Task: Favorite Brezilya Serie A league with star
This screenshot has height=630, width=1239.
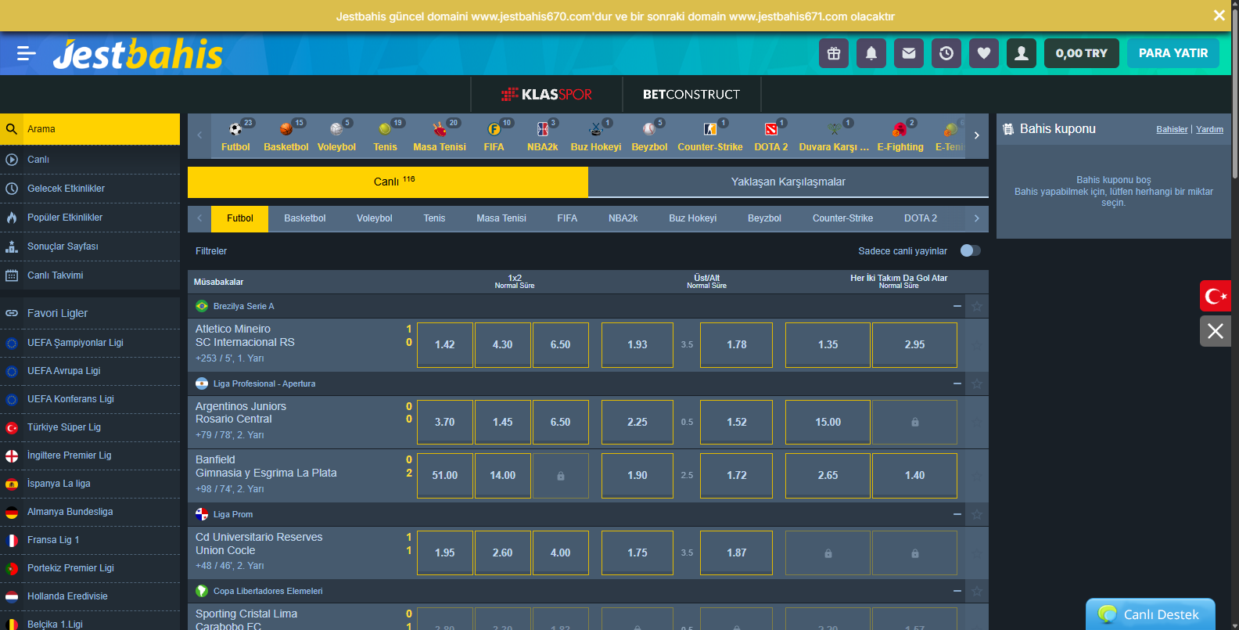Action: [x=977, y=306]
